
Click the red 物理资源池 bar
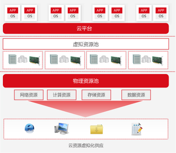coord(86,81)
